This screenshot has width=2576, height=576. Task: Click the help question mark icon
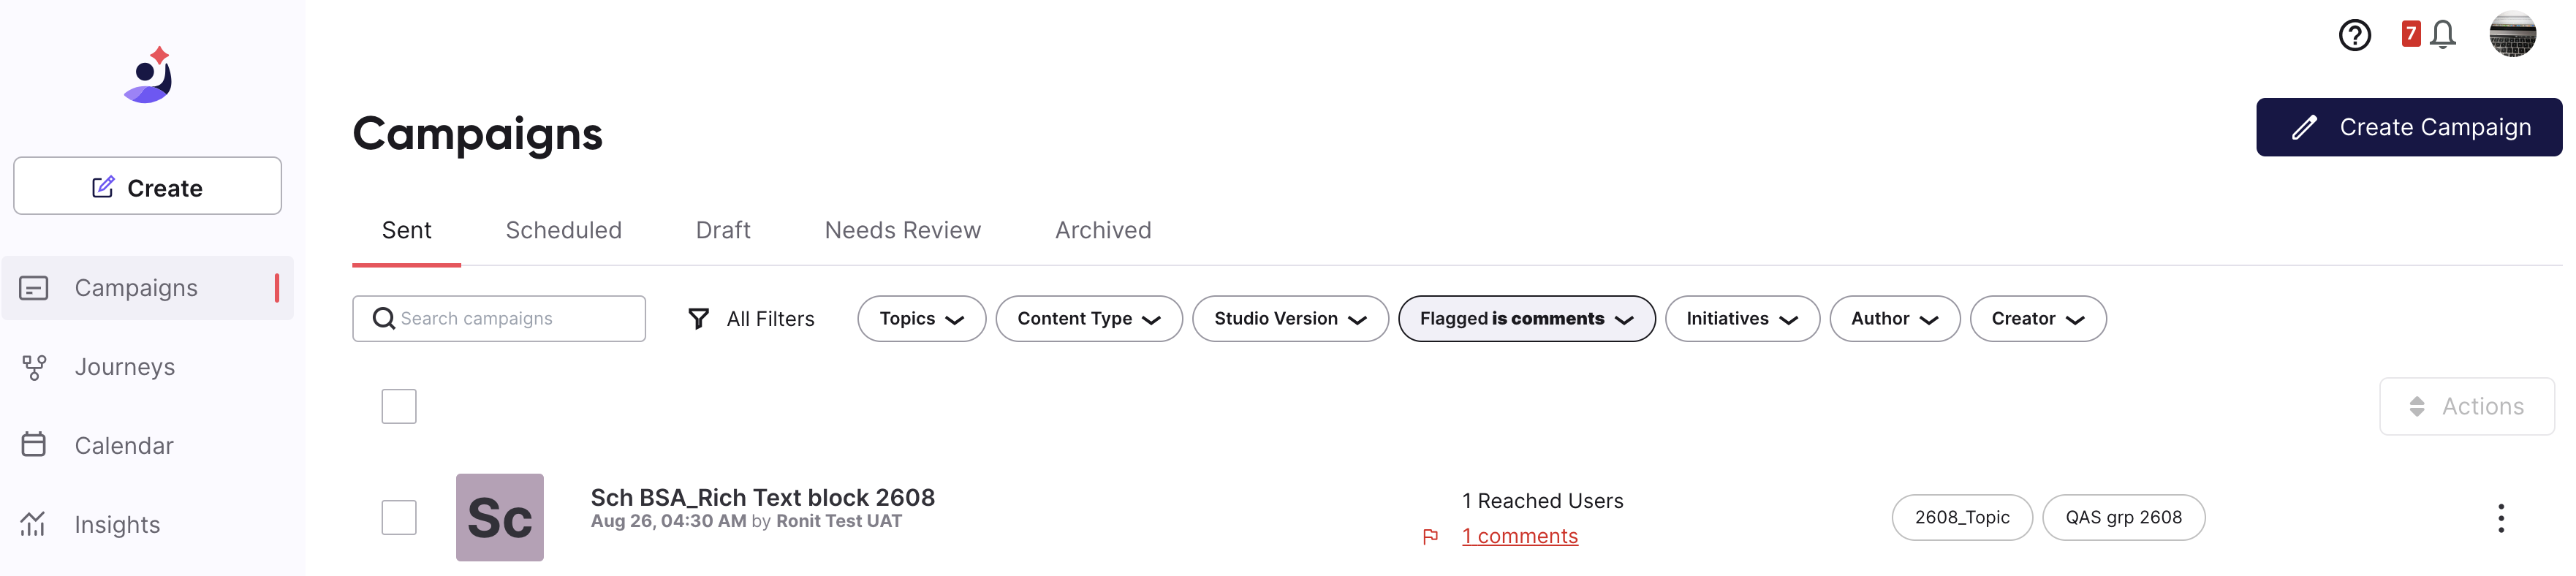pyautogui.click(x=2354, y=36)
